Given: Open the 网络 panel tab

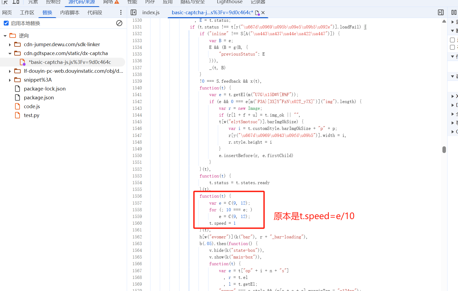Looking at the screenshot, I should [108, 2].
